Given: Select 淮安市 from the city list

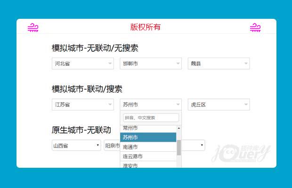Looking at the screenshot, I should 148,165.
